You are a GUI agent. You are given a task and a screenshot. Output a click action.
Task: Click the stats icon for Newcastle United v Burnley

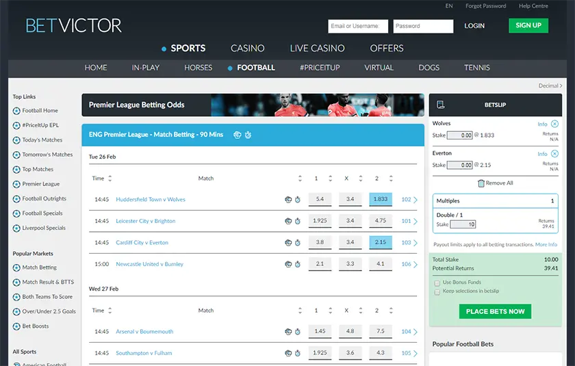(x=288, y=264)
